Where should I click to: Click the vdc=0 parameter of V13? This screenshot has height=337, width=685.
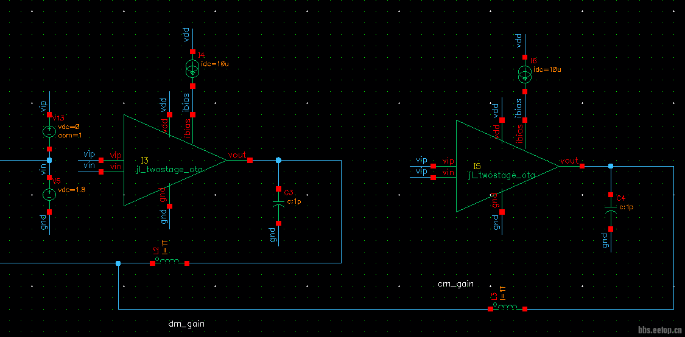tap(68, 127)
